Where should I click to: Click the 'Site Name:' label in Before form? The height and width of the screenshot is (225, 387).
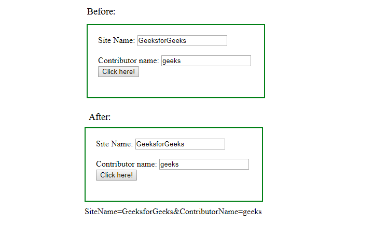point(117,40)
